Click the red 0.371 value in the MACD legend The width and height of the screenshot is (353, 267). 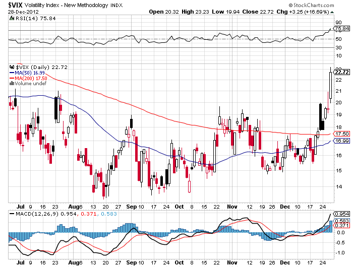pos(88,214)
